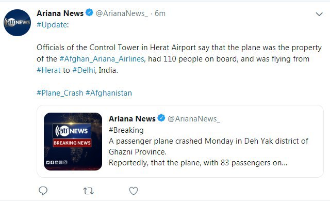Open the Ariana News profile avatar
Viewport: 330px width, 201px height.
(17, 23)
